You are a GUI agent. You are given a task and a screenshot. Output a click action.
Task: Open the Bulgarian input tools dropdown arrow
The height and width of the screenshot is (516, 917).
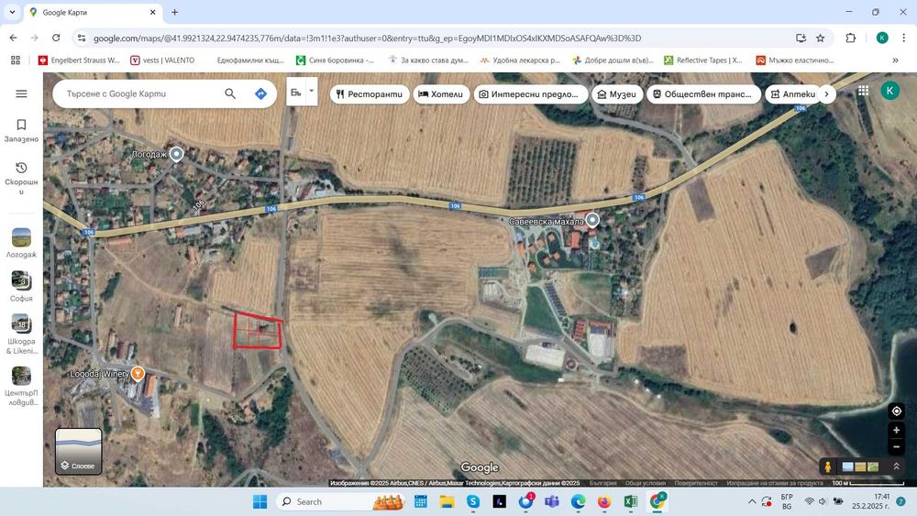tap(312, 91)
